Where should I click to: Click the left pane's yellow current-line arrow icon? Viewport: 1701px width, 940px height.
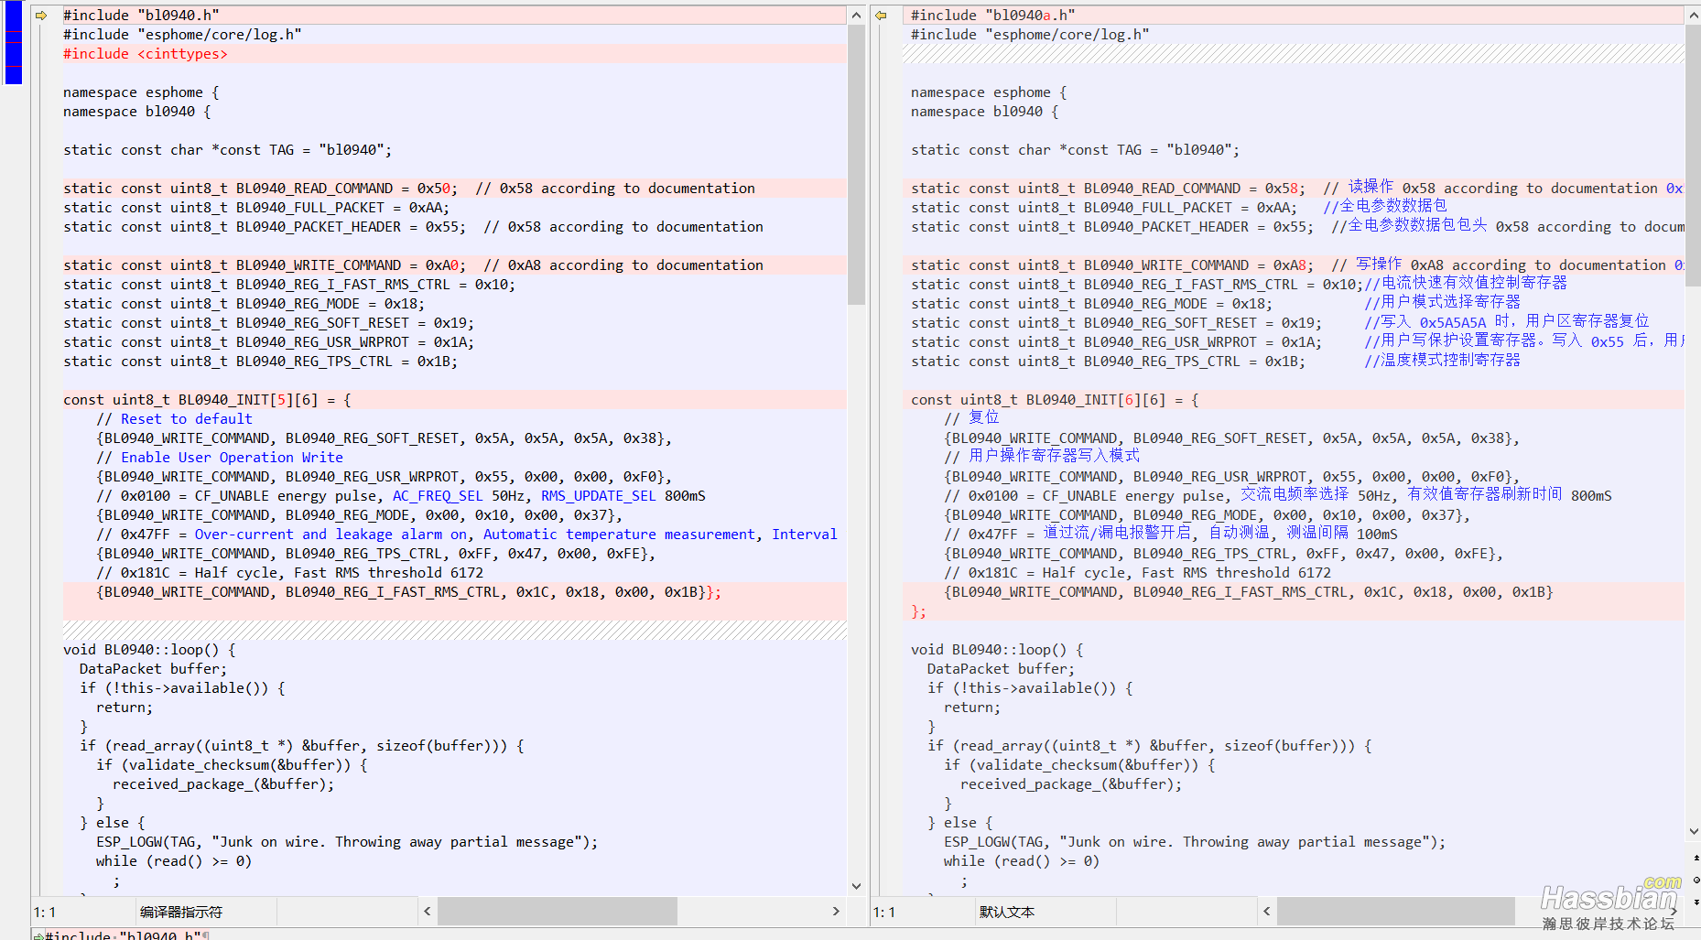pos(41,15)
